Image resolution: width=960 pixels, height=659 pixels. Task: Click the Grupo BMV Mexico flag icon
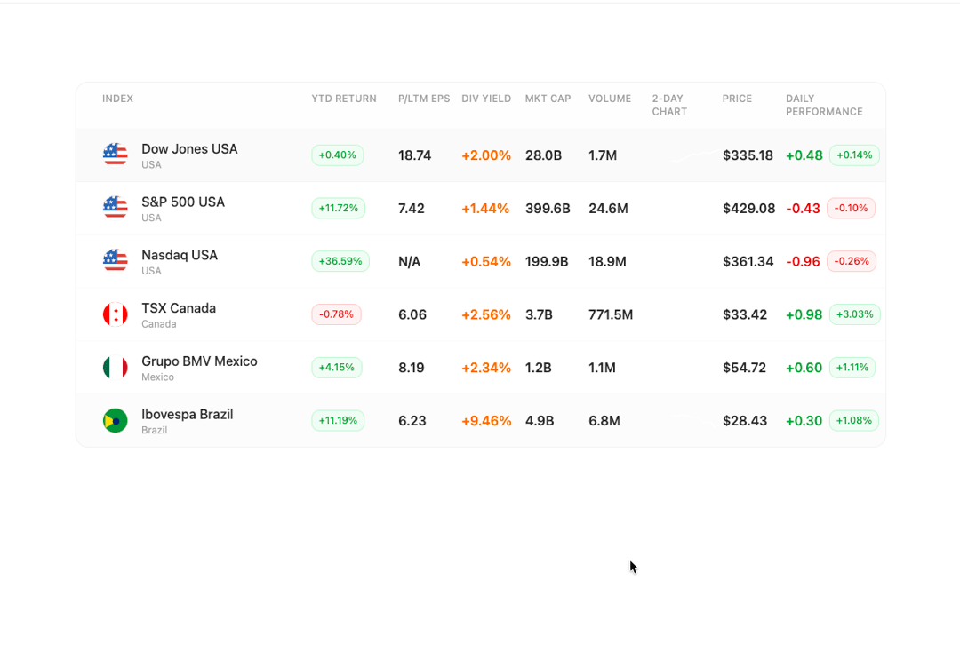[x=115, y=367]
